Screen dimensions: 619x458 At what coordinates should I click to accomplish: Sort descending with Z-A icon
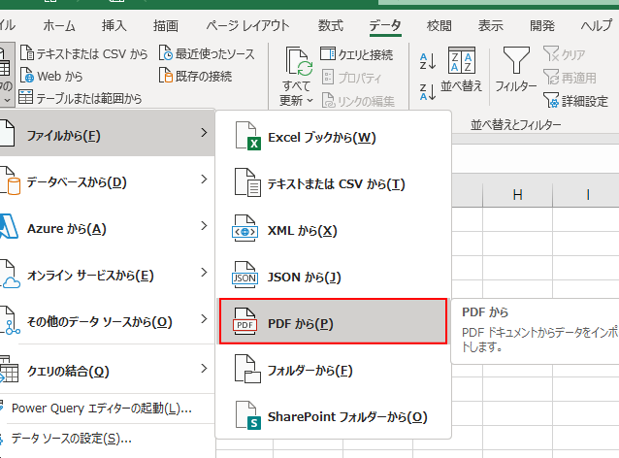click(x=428, y=91)
